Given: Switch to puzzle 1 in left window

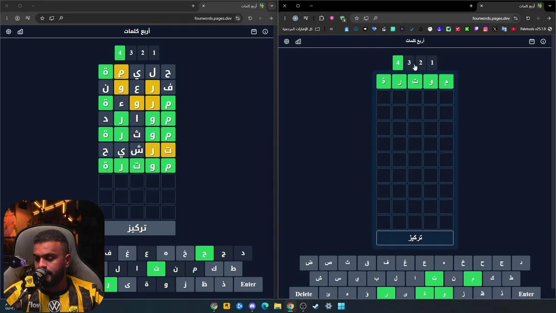Looking at the screenshot, I should tap(154, 53).
